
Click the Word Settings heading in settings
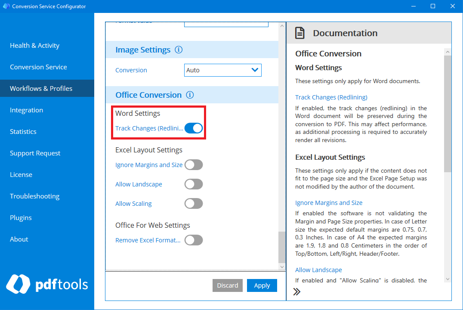(138, 113)
